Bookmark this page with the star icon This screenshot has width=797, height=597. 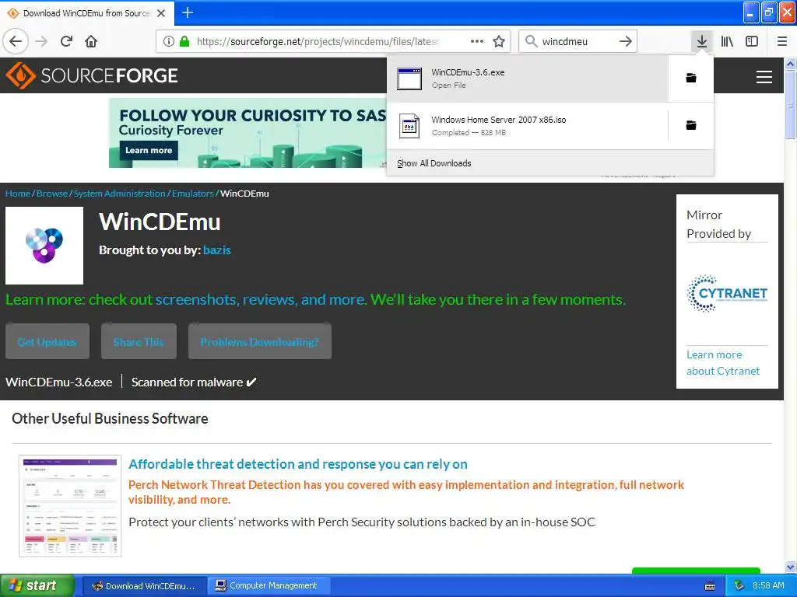coord(499,41)
